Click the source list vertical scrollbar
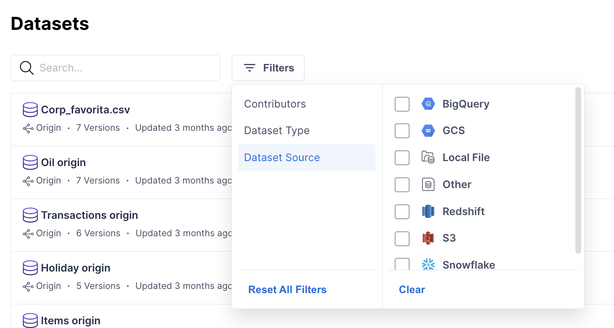This screenshot has width=614, height=328. click(578, 170)
